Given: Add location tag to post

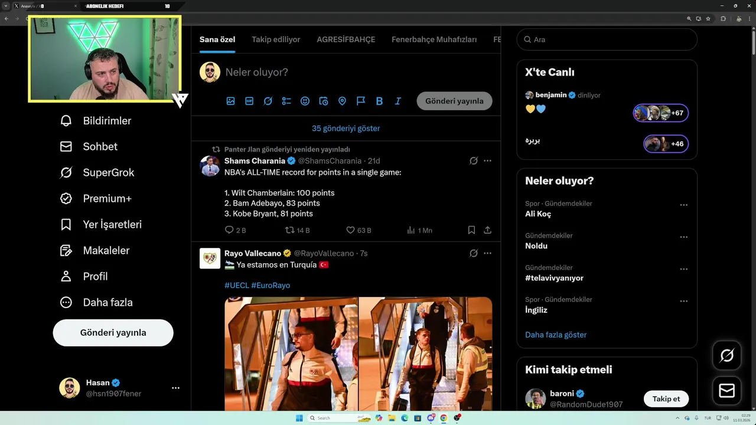Looking at the screenshot, I should (342, 101).
